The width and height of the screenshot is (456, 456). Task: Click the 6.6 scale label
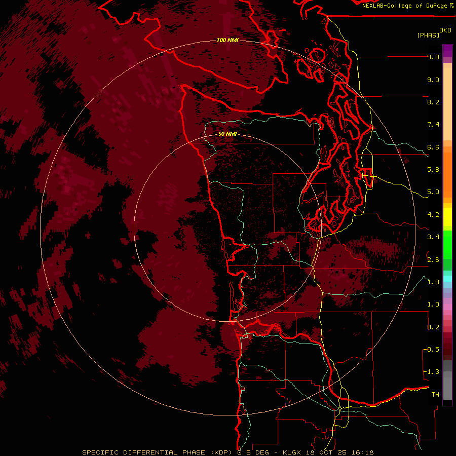[x=433, y=147]
